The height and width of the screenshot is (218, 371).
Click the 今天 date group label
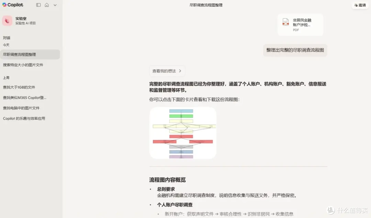click(6, 45)
